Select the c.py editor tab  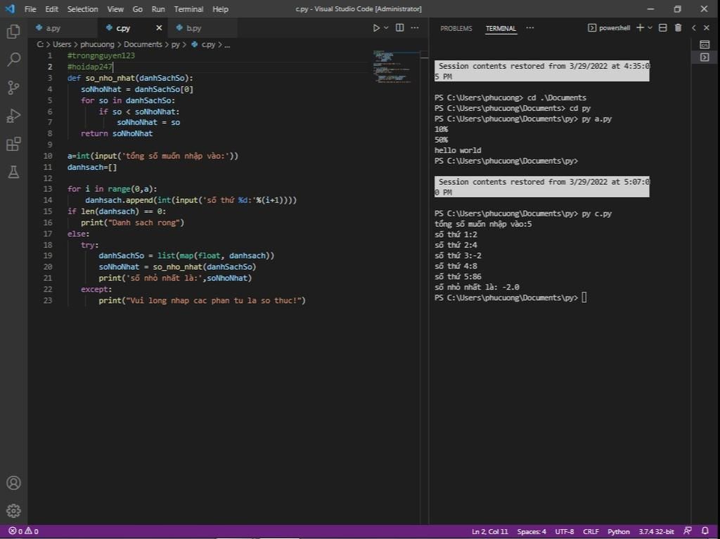click(133, 28)
